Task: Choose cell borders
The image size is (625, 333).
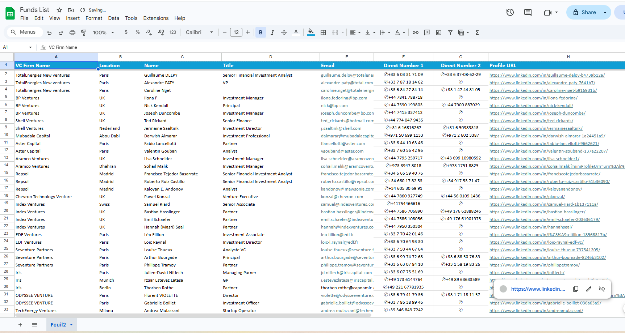Action: [323, 33]
